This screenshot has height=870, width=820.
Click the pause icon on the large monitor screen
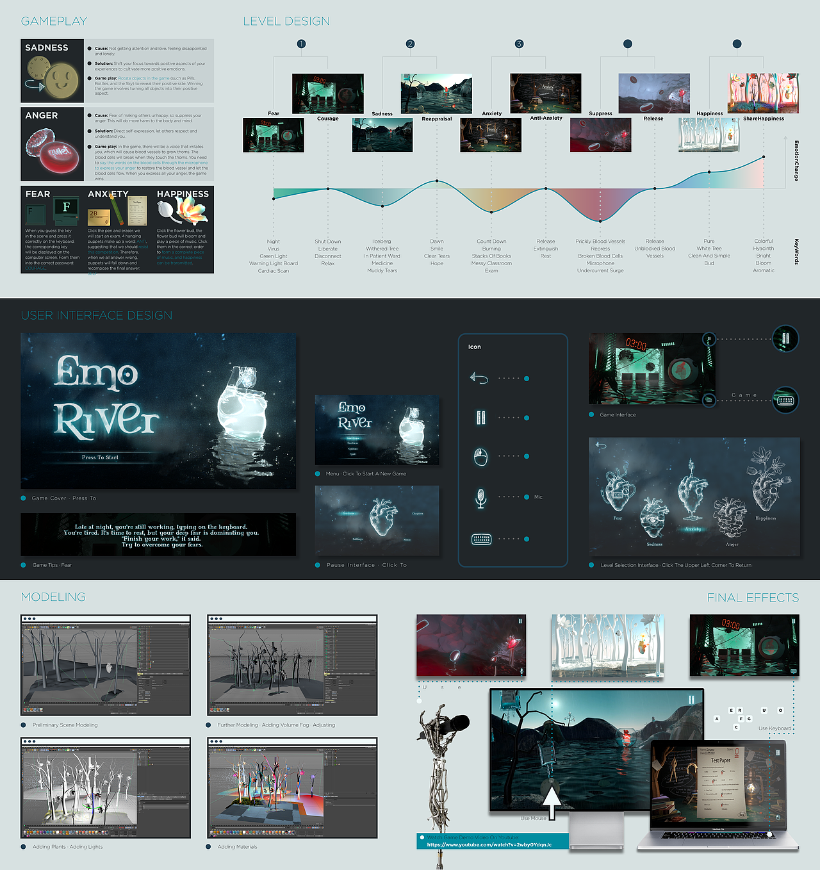pyautogui.click(x=691, y=699)
